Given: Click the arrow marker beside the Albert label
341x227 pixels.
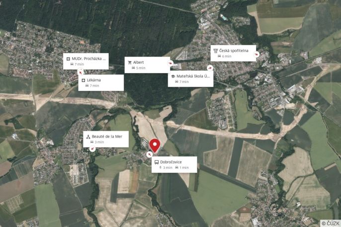Looking at the screenshot, I should pyautogui.click(x=170, y=63).
